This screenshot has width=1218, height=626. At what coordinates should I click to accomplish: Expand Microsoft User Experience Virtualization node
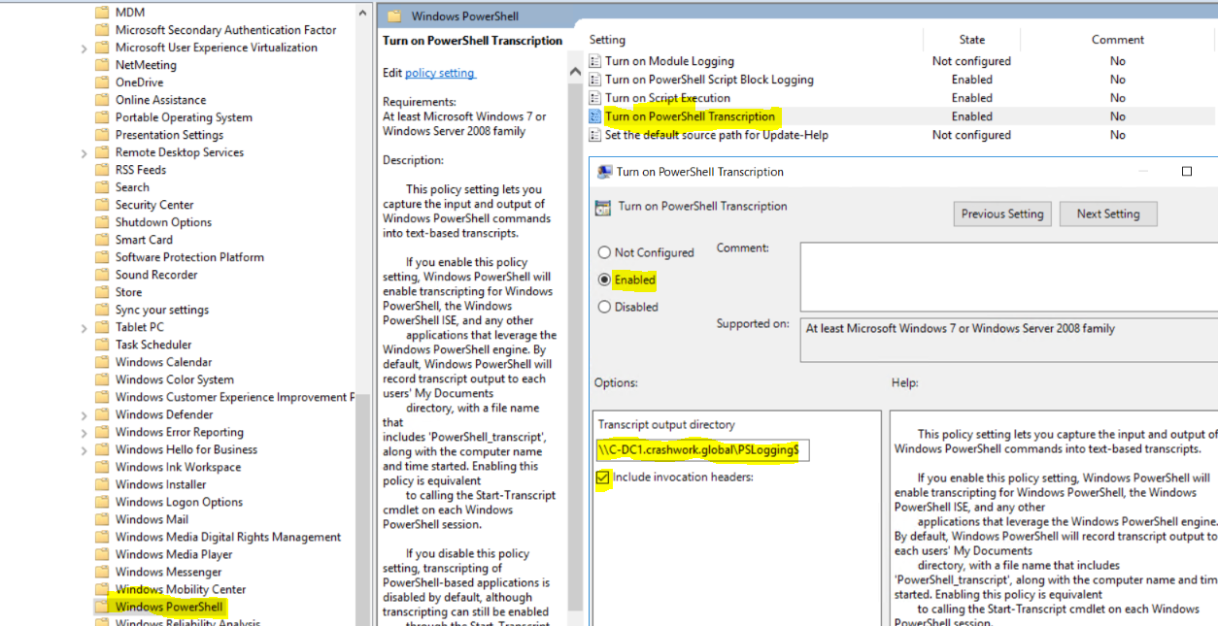85,48
